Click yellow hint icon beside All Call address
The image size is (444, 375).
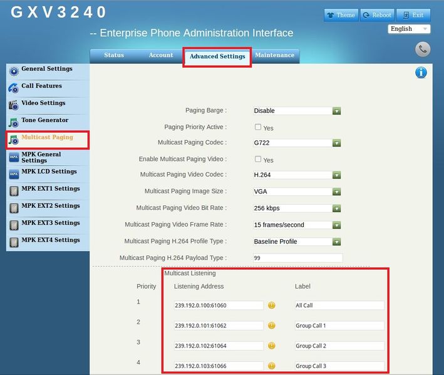click(272, 306)
